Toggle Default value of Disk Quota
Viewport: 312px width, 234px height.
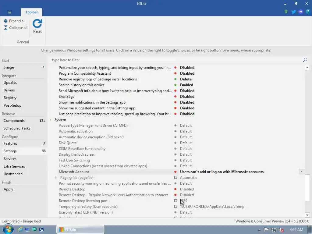(x=186, y=143)
